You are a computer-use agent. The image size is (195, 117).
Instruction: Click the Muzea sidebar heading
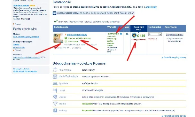16,34
